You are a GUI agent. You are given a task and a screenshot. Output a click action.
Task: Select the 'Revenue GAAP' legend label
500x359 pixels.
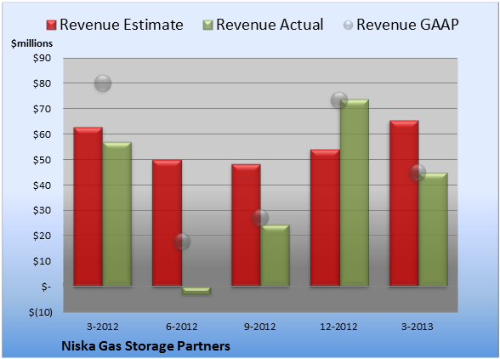(407, 25)
